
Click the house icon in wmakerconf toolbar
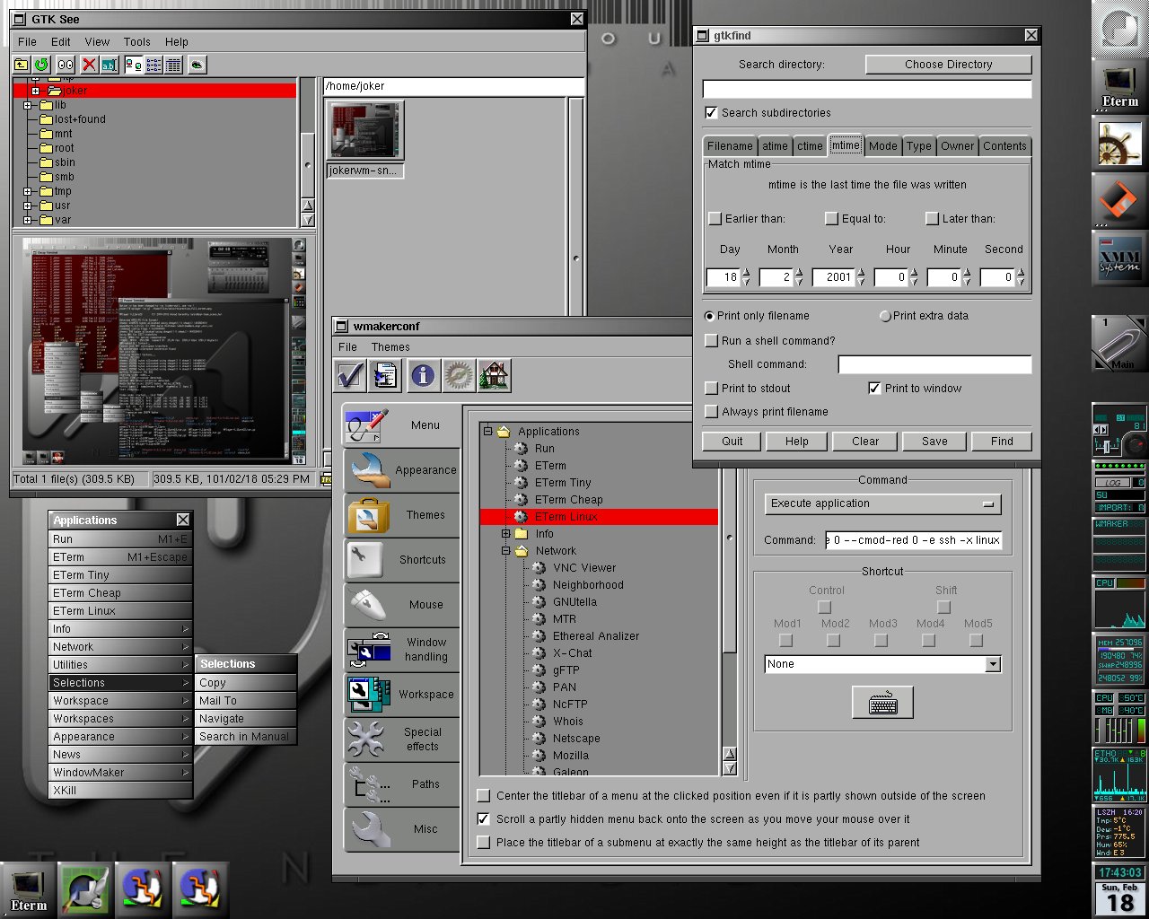[494, 375]
